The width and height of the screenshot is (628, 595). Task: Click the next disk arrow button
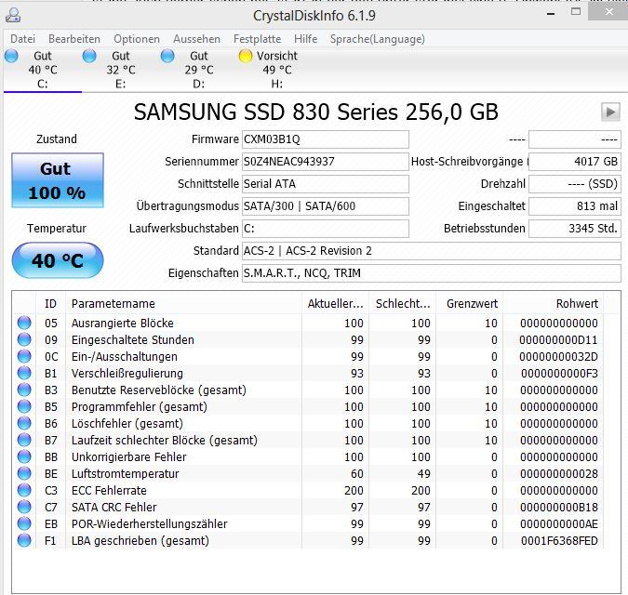pos(610,112)
